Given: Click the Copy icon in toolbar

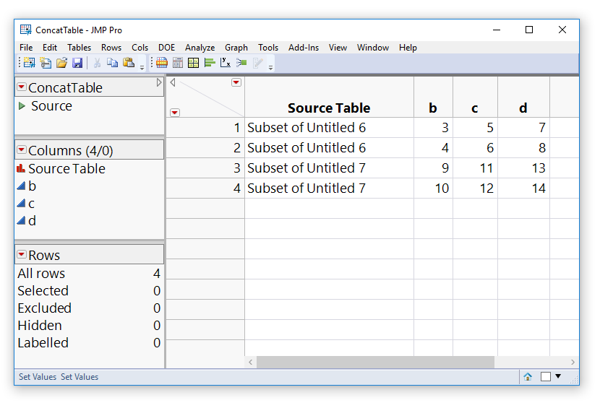Looking at the screenshot, I should 112,63.
